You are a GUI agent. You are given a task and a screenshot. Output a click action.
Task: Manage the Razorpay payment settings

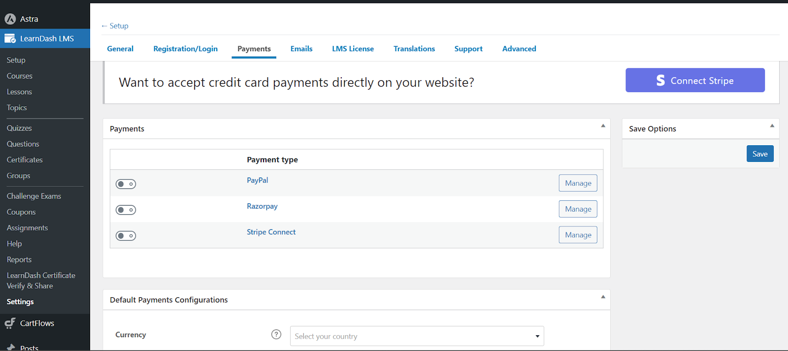(578, 209)
